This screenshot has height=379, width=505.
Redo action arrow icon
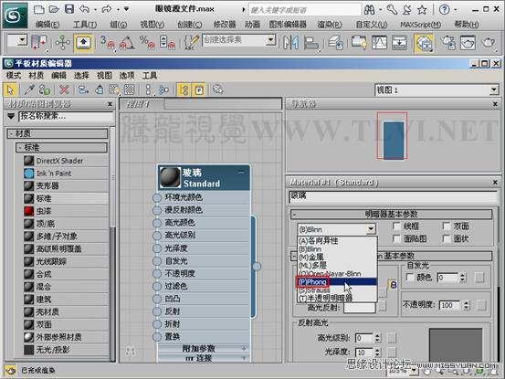point(107,9)
